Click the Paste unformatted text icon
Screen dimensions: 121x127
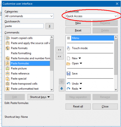[8, 89]
